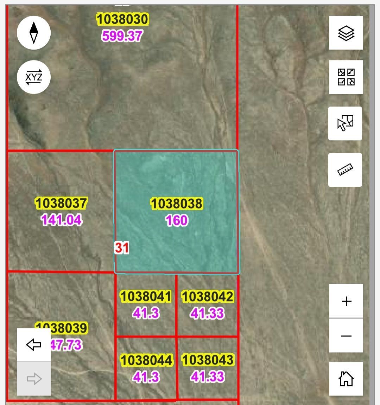Zoom in with the plus button
Screen dimensions: 380x405
pos(346,301)
